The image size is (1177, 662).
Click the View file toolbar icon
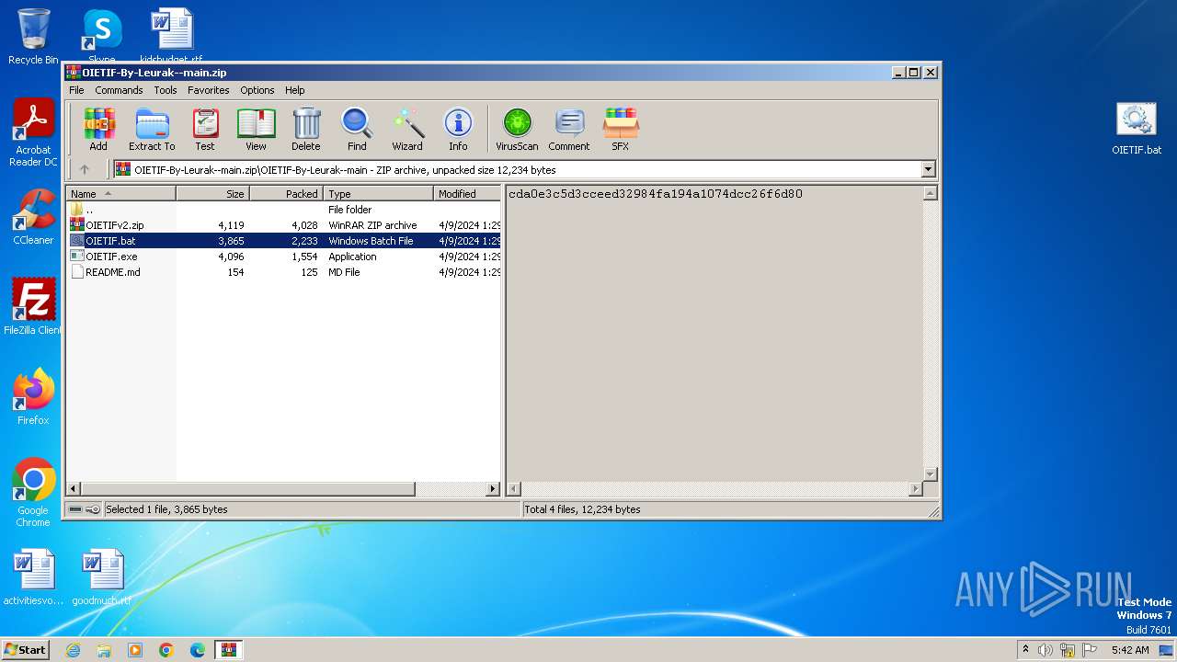coord(256,129)
